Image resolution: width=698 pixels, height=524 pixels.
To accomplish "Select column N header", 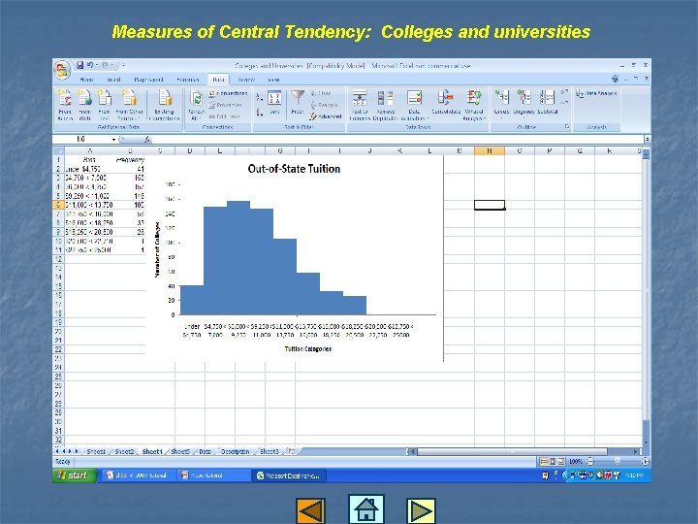I will (490, 151).
